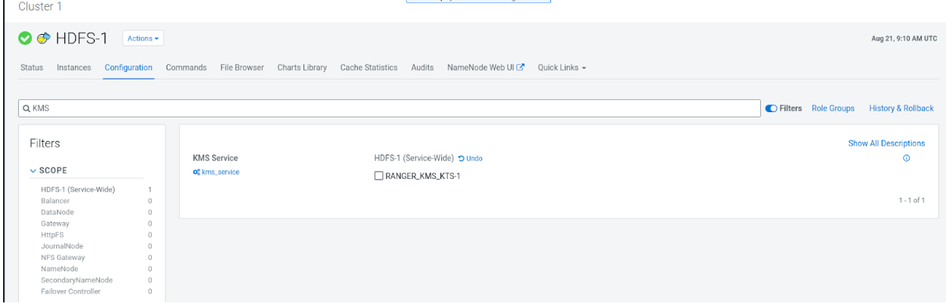
Task: Click the info icon below Show All Descriptions
Action: tap(907, 158)
